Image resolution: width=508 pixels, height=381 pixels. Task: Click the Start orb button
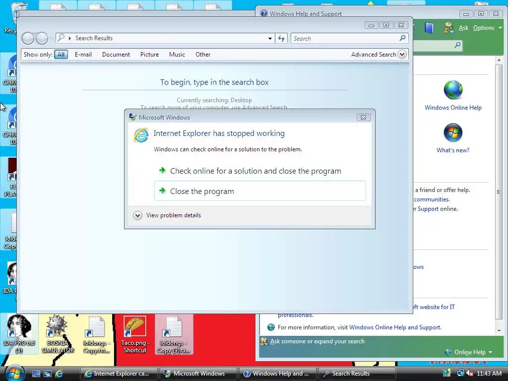(x=14, y=374)
